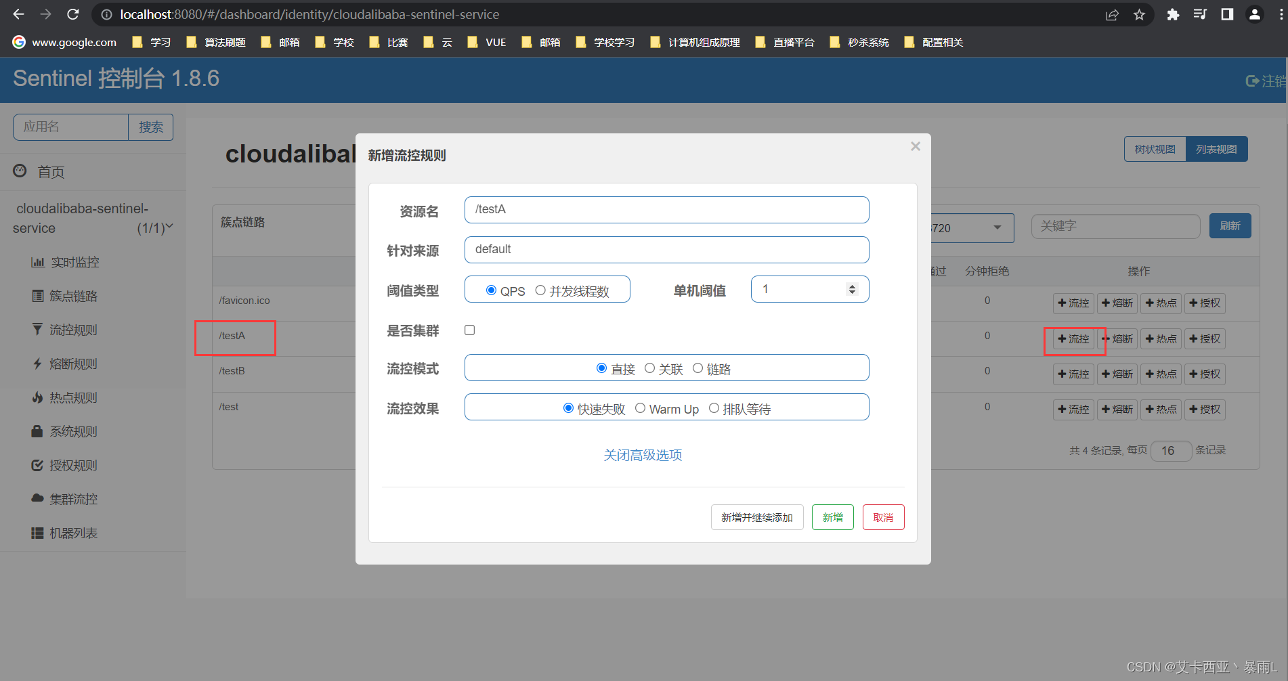Switch to 树状视图 tab
This screenshot has width=1288, height=681.
pos(1155,149)
